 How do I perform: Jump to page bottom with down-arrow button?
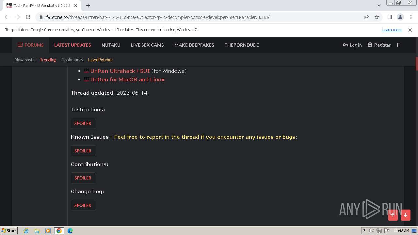coord(406,215)
